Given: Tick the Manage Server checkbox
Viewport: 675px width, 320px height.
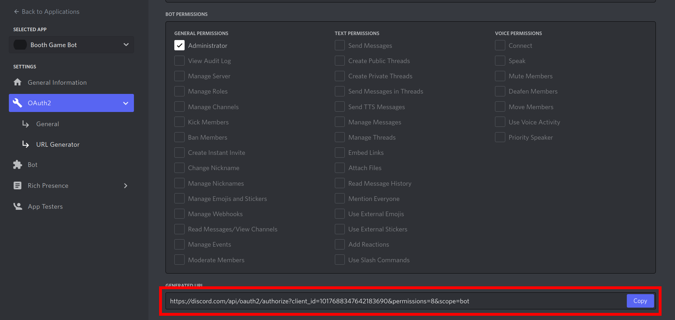Looking at the screenshot, I should click(x=180, y=76).
